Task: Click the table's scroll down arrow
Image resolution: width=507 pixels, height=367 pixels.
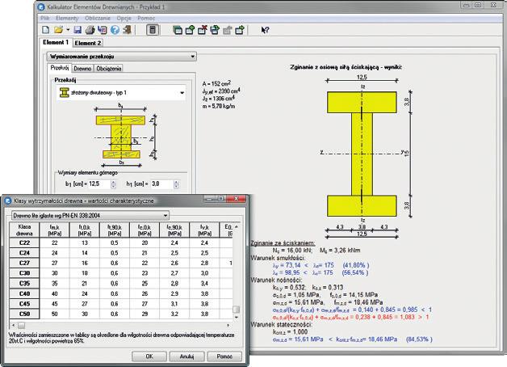Action: (237, 317)
